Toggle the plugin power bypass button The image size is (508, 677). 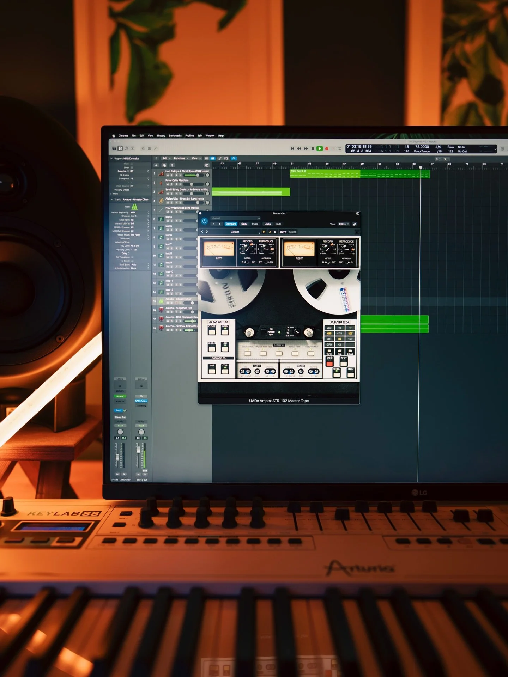(x=204, y=221)
